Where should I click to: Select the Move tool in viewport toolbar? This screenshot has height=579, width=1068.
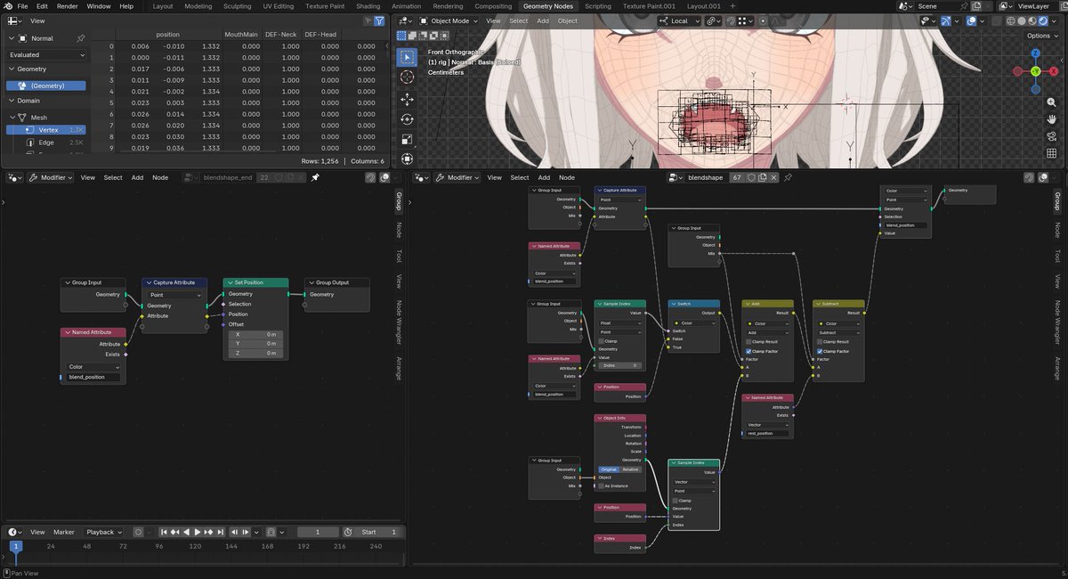pos(407,99)
